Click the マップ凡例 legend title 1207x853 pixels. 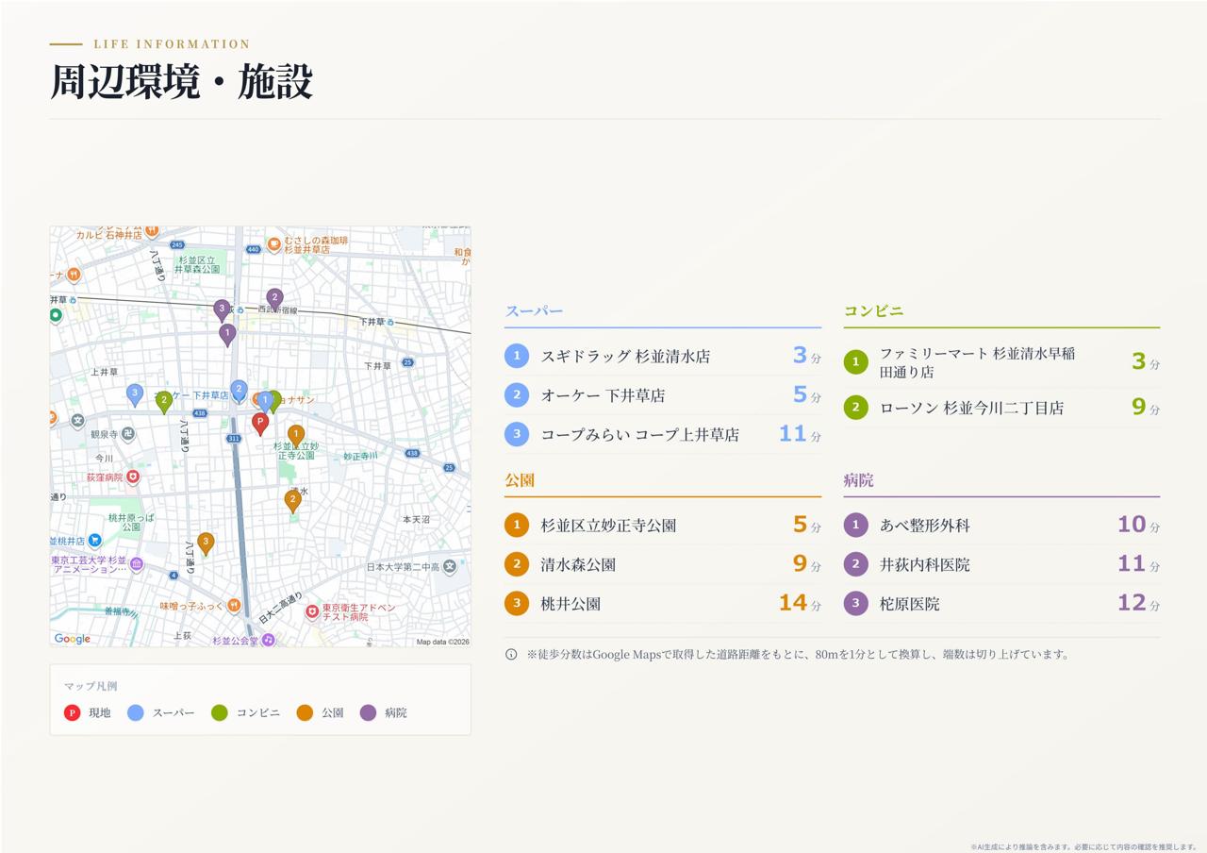point(91,686)
